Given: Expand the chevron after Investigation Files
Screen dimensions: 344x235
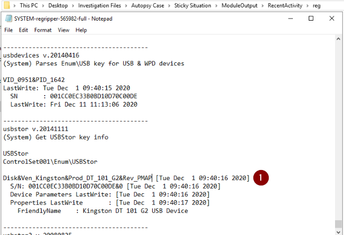Looking at the screenshot, I should 127,5.
